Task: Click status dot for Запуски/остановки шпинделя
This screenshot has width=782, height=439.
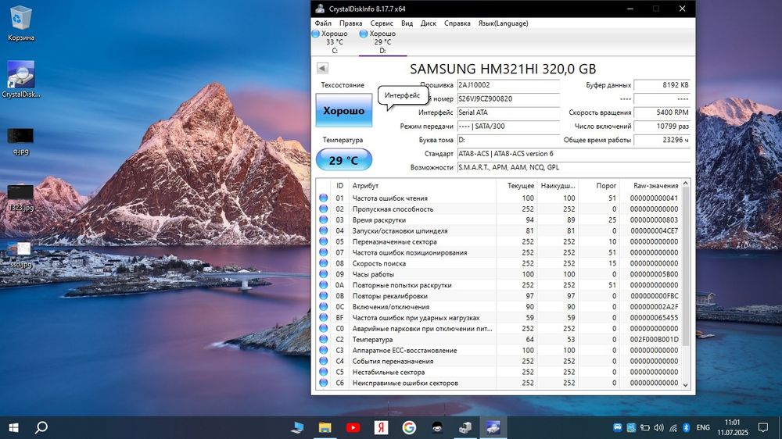Action: pyautogui.click(x=324, y=230)
